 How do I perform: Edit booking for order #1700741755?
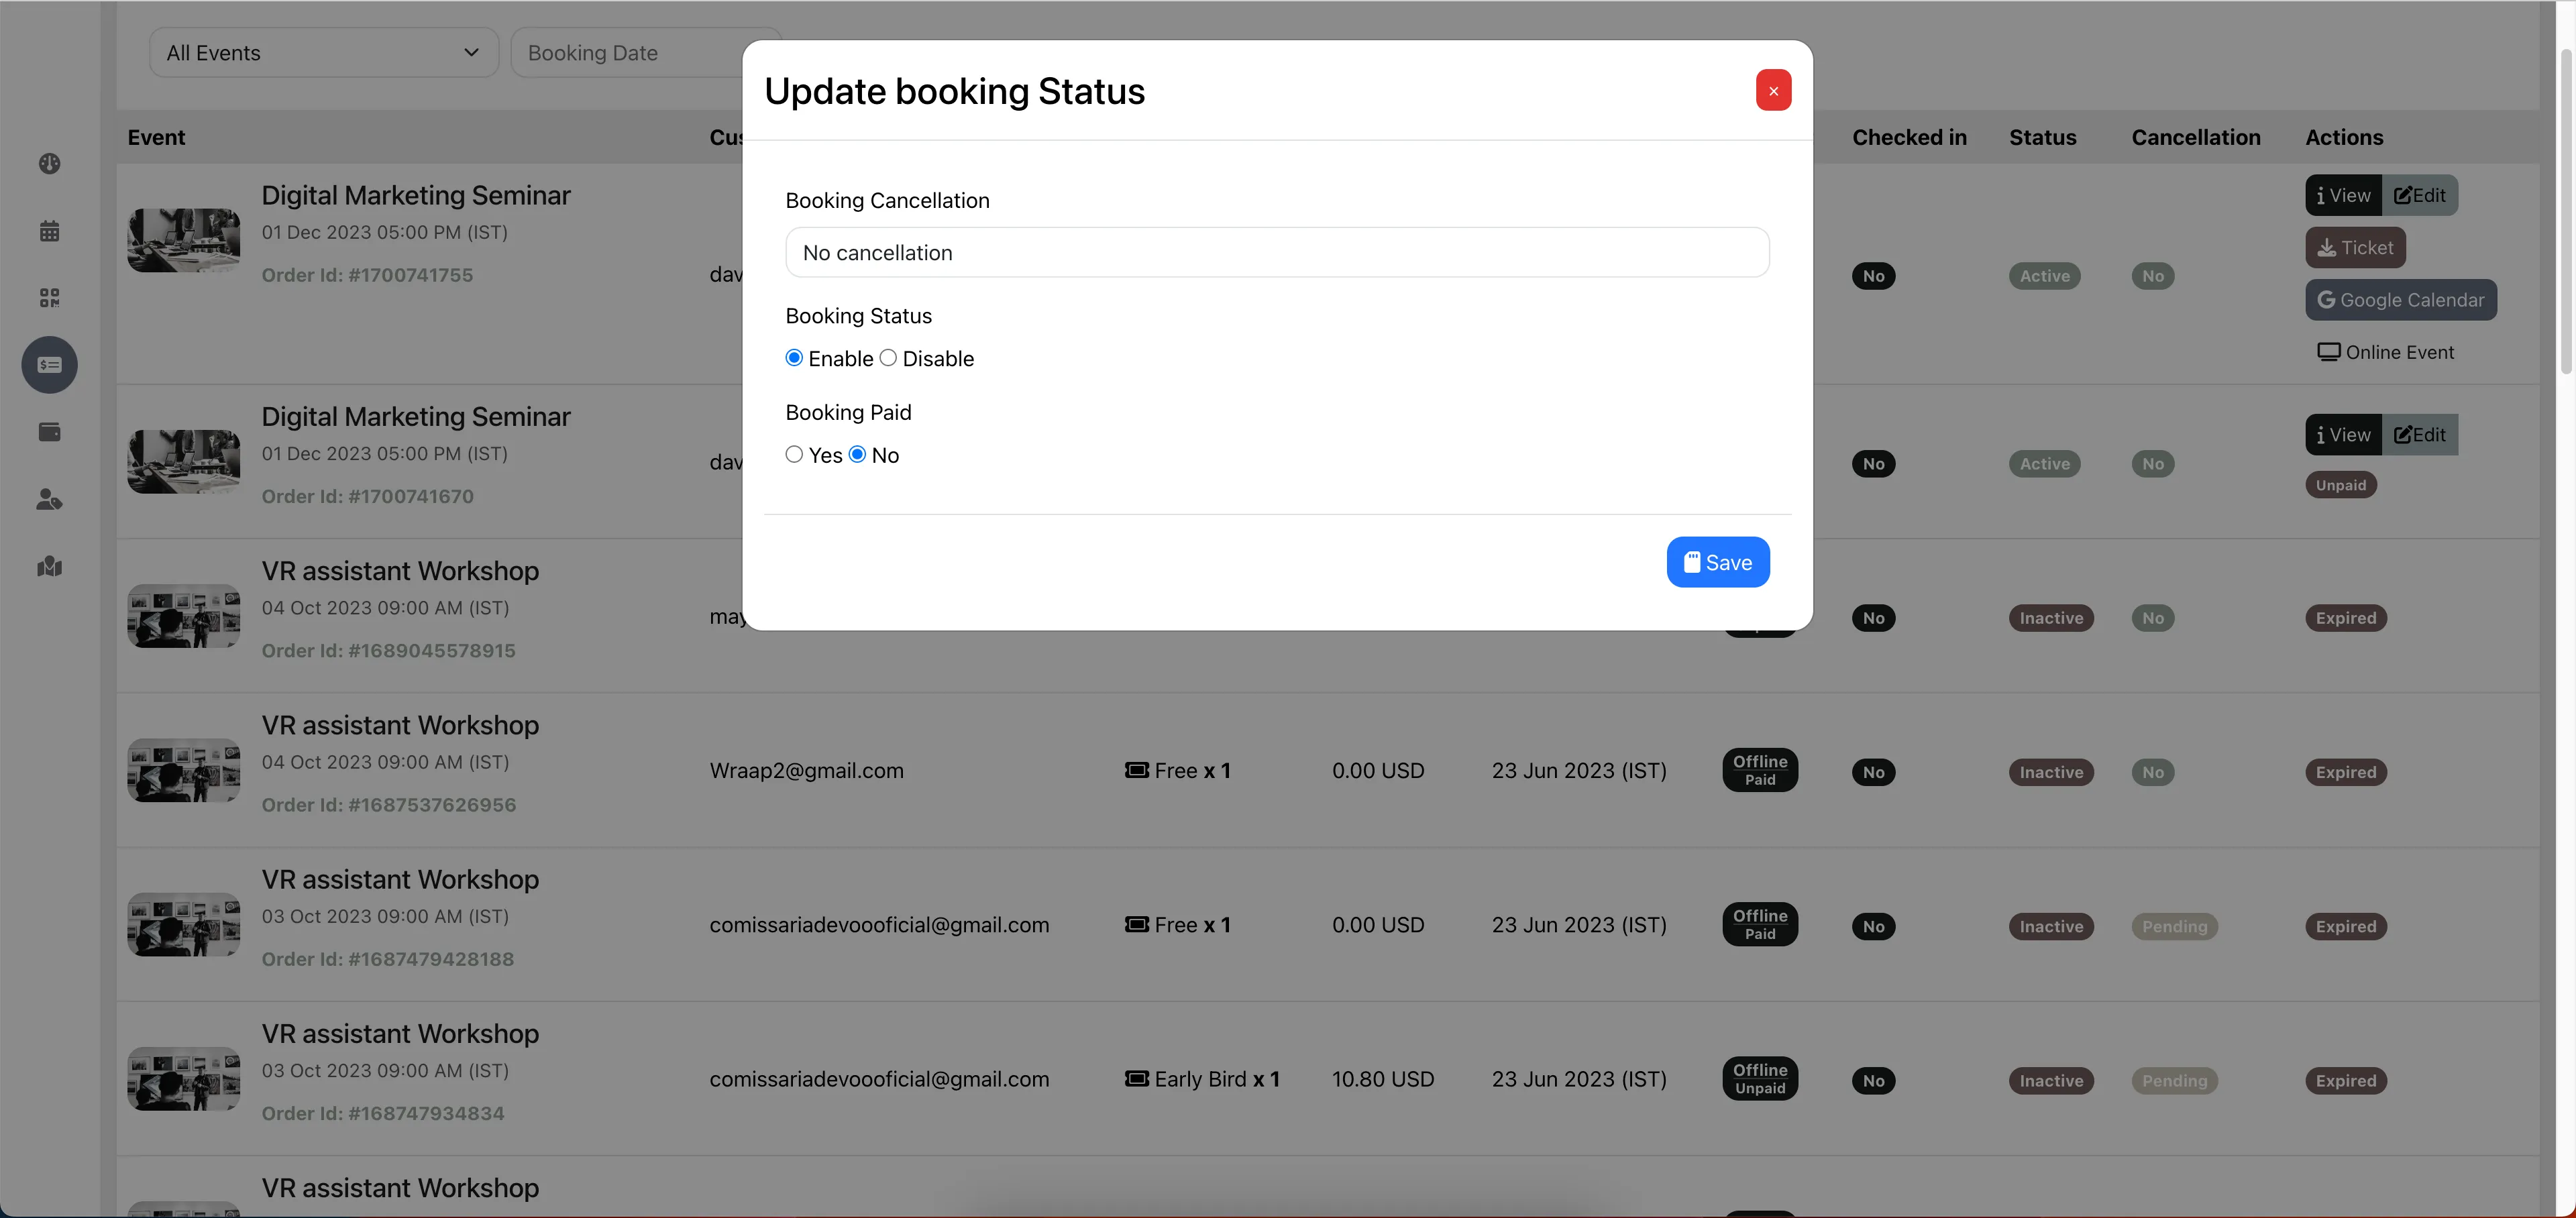click(x=2421, y=194)
